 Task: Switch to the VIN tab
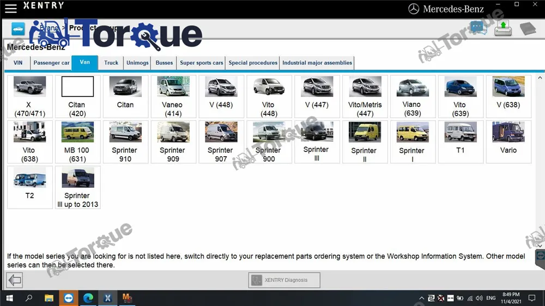coord(18,63)
